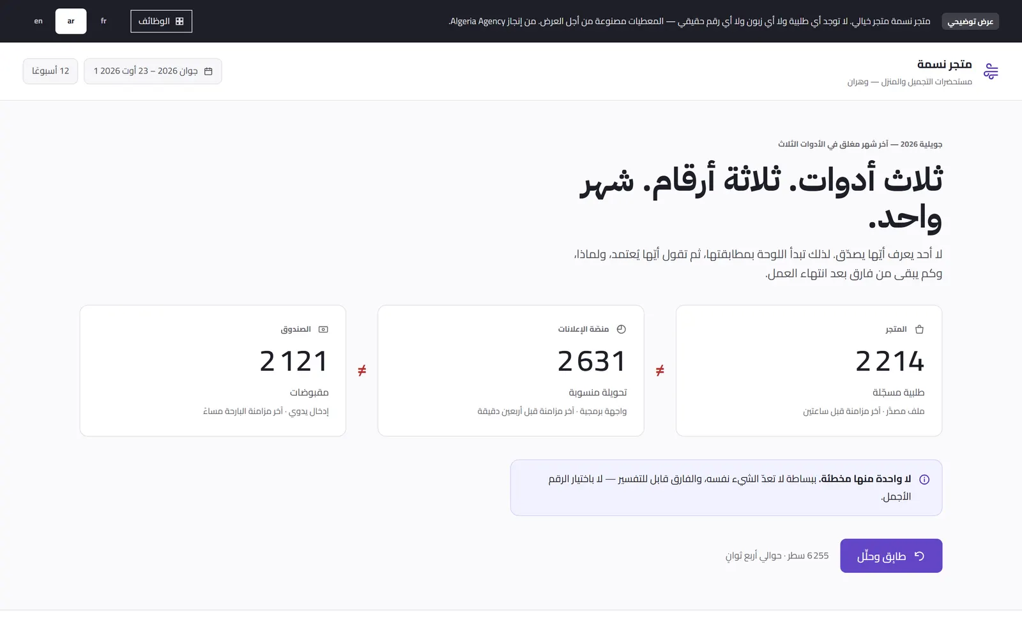Select the 2 631 conversions value
This screenshot has width=1022, height=638.
(592, 361)
